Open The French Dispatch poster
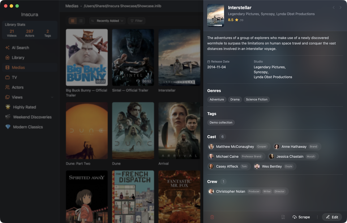Image resolution: width=347 pixels, height=223 pixels. tap(133, 197)
